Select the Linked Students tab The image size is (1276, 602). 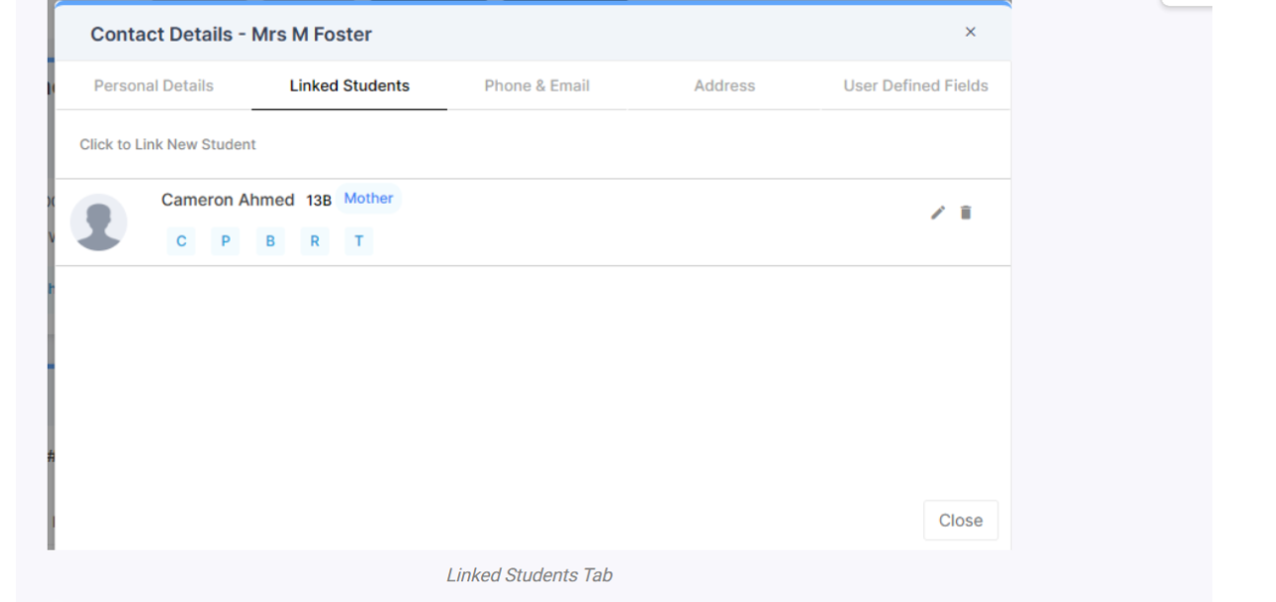[x=350, y=85]
